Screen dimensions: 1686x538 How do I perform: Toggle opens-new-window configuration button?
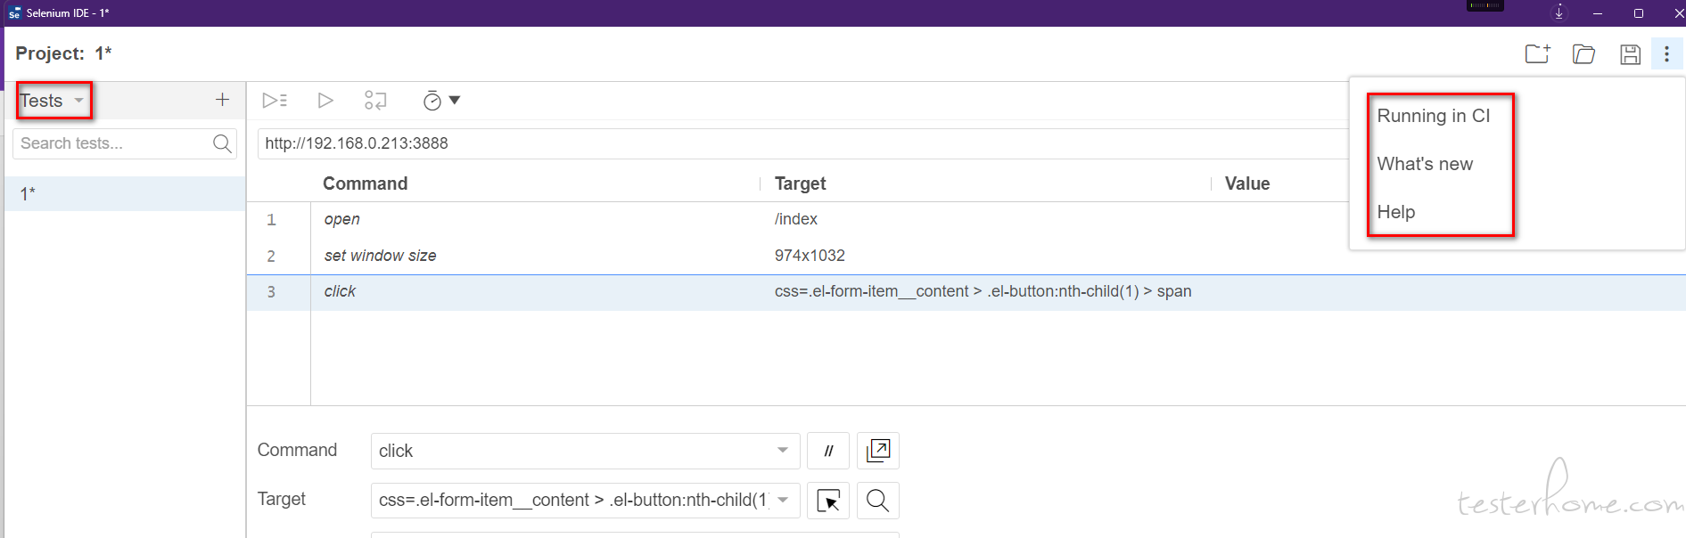(878, 451)
